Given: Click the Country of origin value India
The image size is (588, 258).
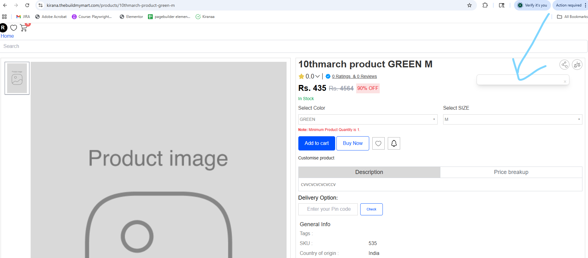Looking at the screenshot, I should point(374,253).
